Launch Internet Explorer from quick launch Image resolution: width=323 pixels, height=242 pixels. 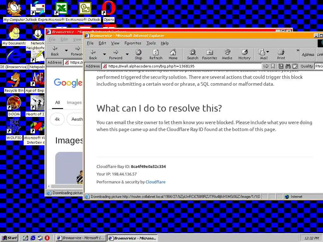click(x=33, y=238)
